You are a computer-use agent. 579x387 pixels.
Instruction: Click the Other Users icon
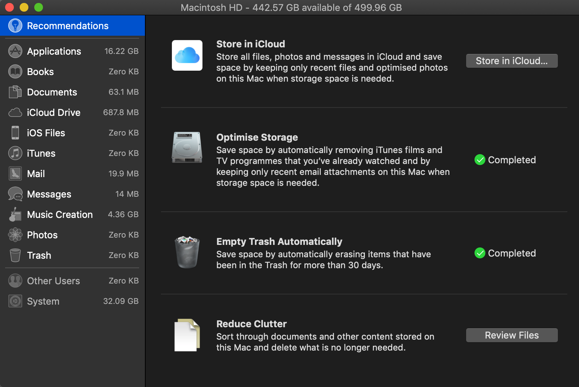(15, 281)
